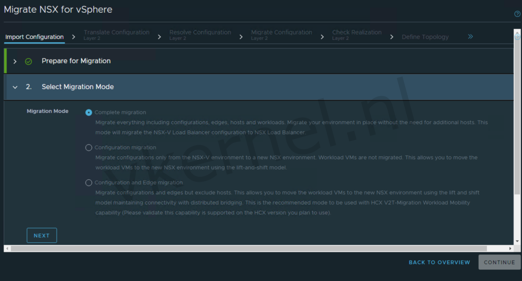Open the Import Configuration tab
The width and height of the screenshot is (522, 281).
35,37
